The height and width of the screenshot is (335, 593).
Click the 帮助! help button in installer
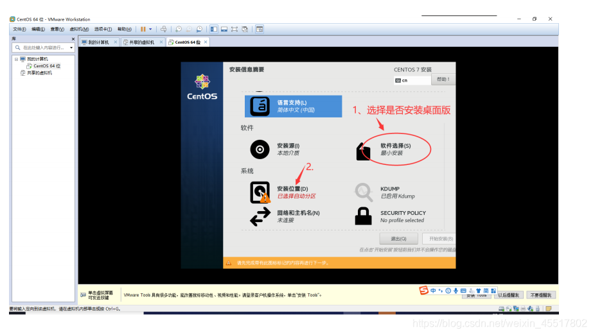coord(443,80)
